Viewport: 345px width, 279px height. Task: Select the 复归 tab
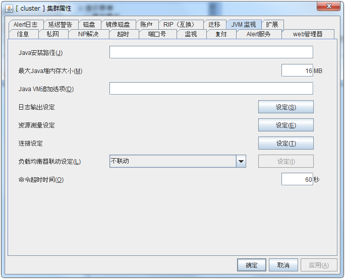coord(221,34)
